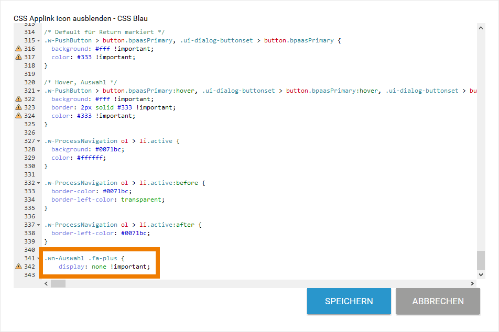This screenshot has height=332, width=499.
Task: Click the scrollbar down arrow icon
Action: point(481,274)
